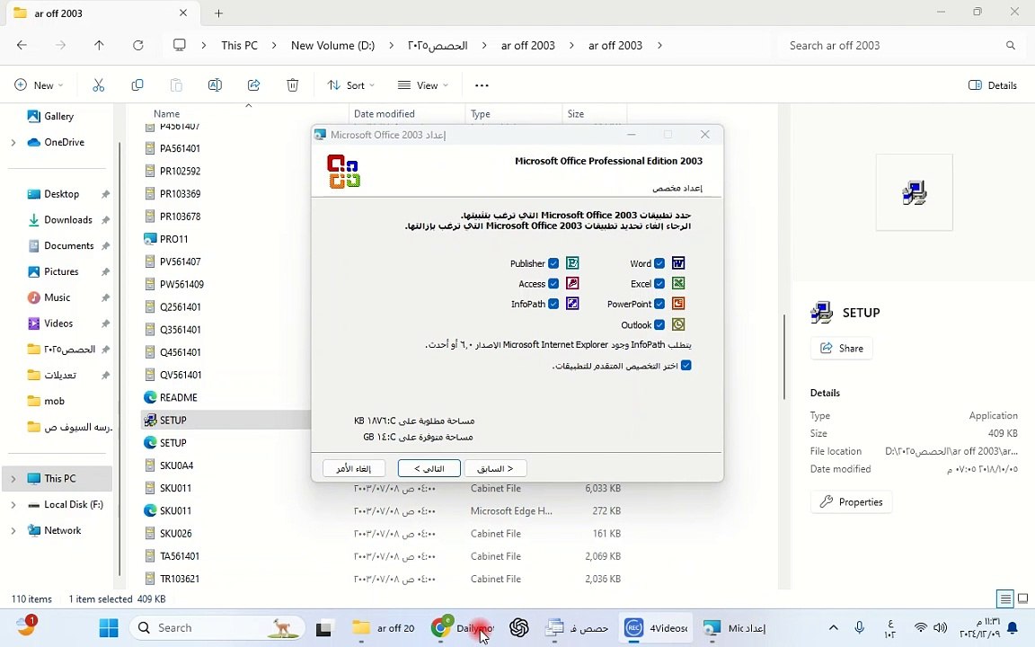
Task: Click the Back (السابق) button in setup
Action: point(496,468)
